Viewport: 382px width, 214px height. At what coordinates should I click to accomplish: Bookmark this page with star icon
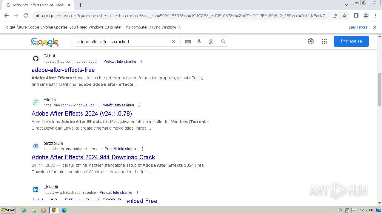[x=344, y=16]
